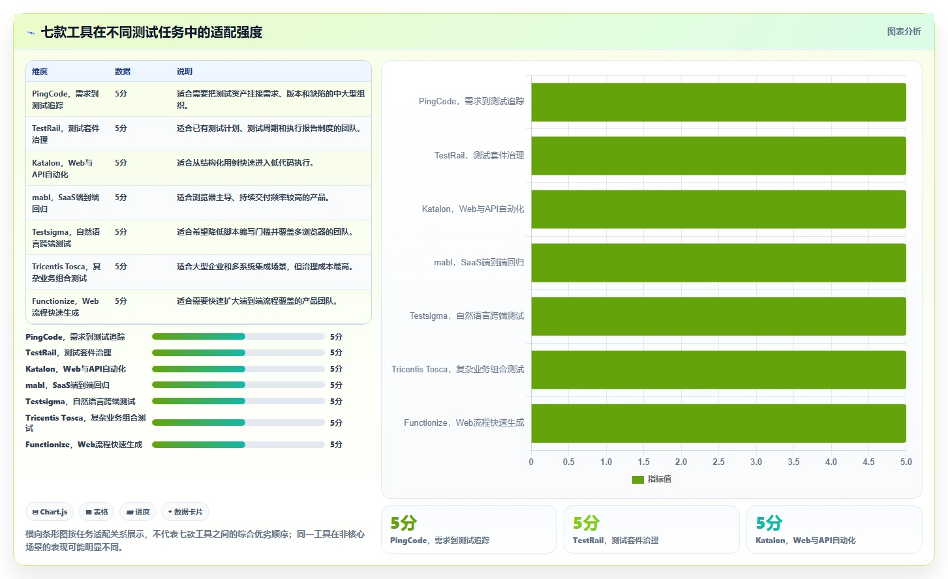Click the description '适合浏览器主导、持续交付频率较高的产品。'
The width and height of the screenshot is (948, 579).
coord(254,198)
